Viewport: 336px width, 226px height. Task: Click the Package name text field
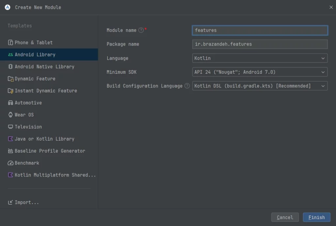coord(260,44)
